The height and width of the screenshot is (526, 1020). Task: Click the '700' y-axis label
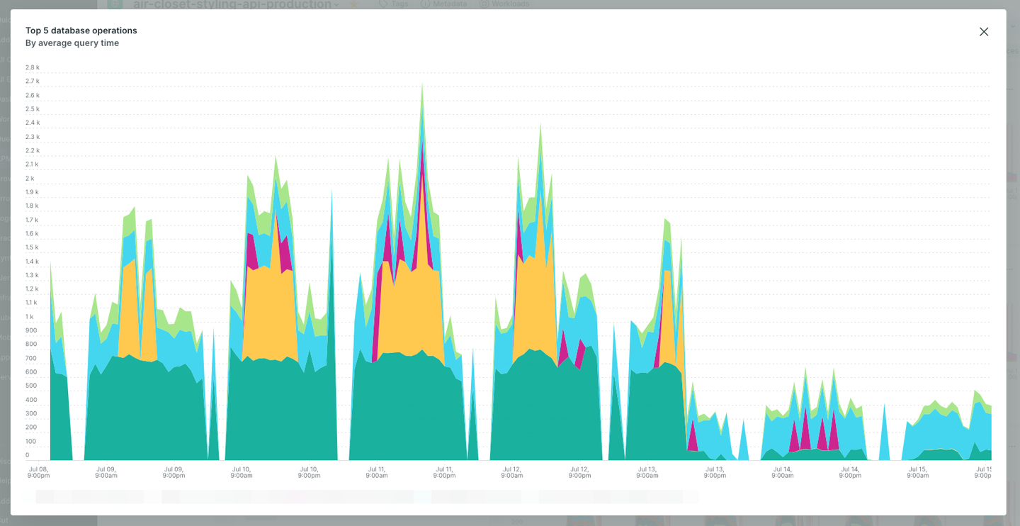[x=31, y=358]
